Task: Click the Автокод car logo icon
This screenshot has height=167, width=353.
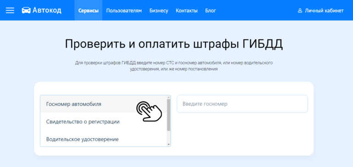Action: coord(26,11)
